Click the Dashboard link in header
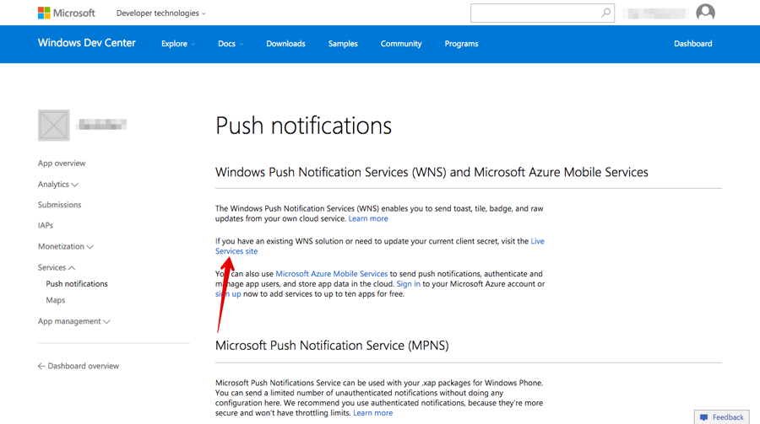Screen dimensions: 760x424 tap(692, 44)
